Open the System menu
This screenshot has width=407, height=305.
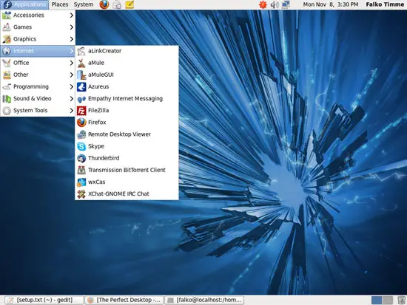tap(84, 4)
